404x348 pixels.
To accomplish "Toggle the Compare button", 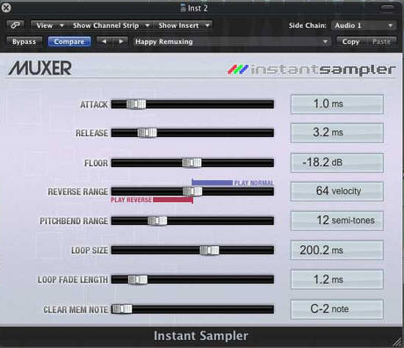I will pos(69,41).
